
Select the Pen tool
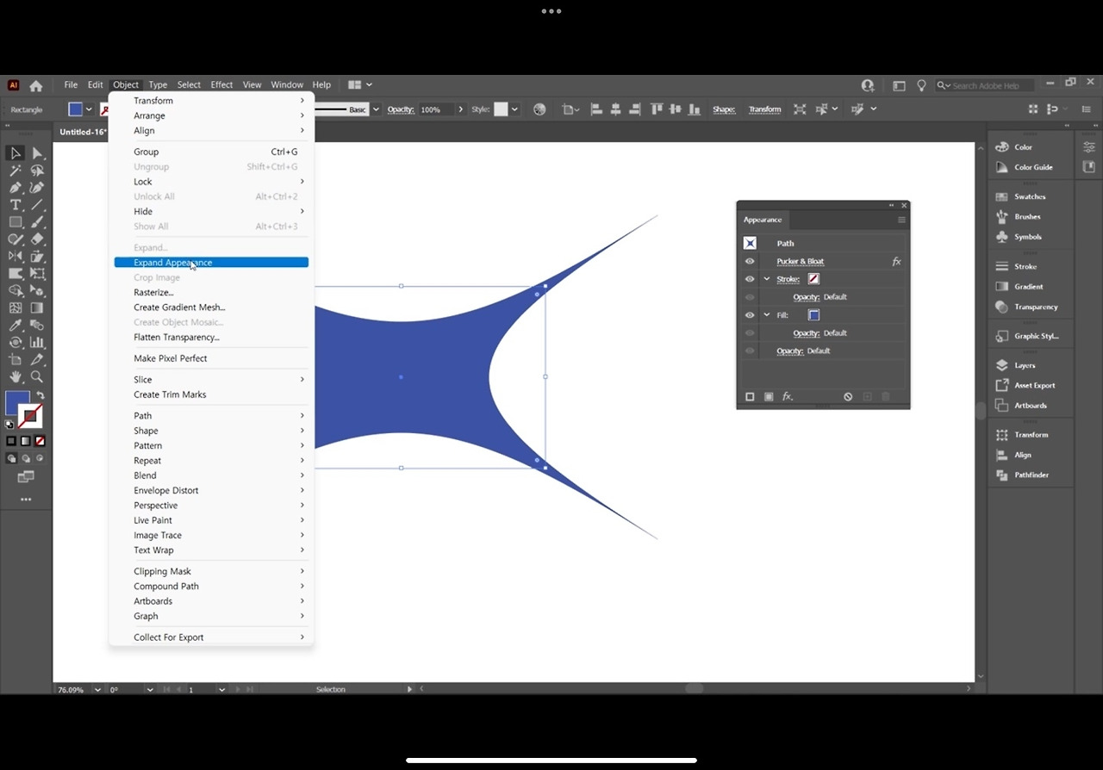pyautogui.click(x=16, y=188)
